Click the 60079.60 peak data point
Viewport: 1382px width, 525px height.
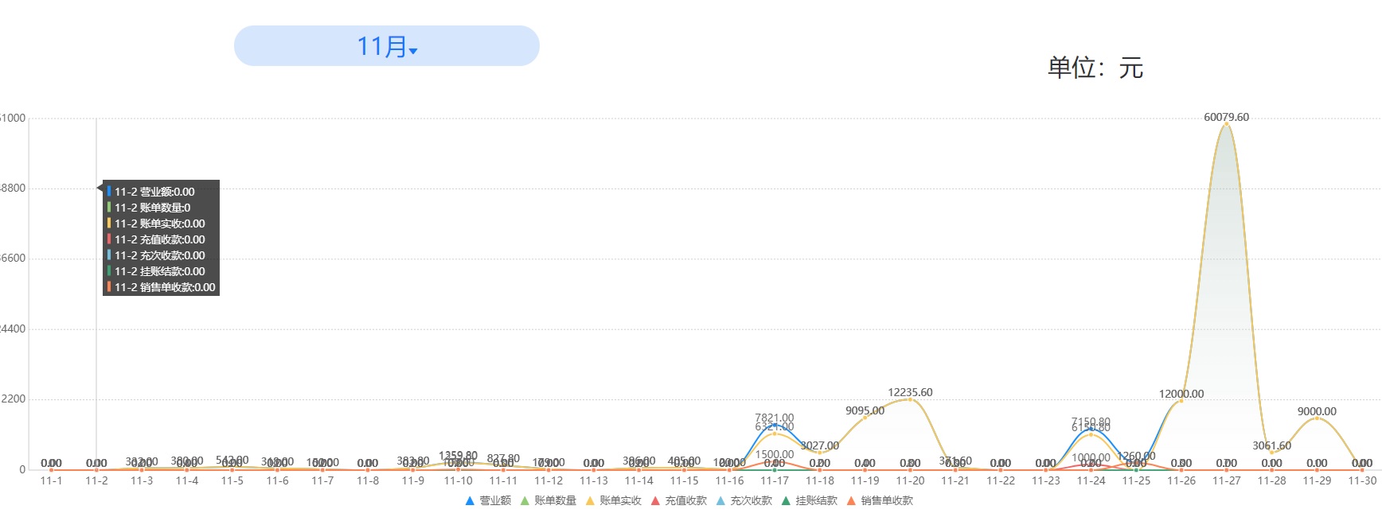point(1226,124)
